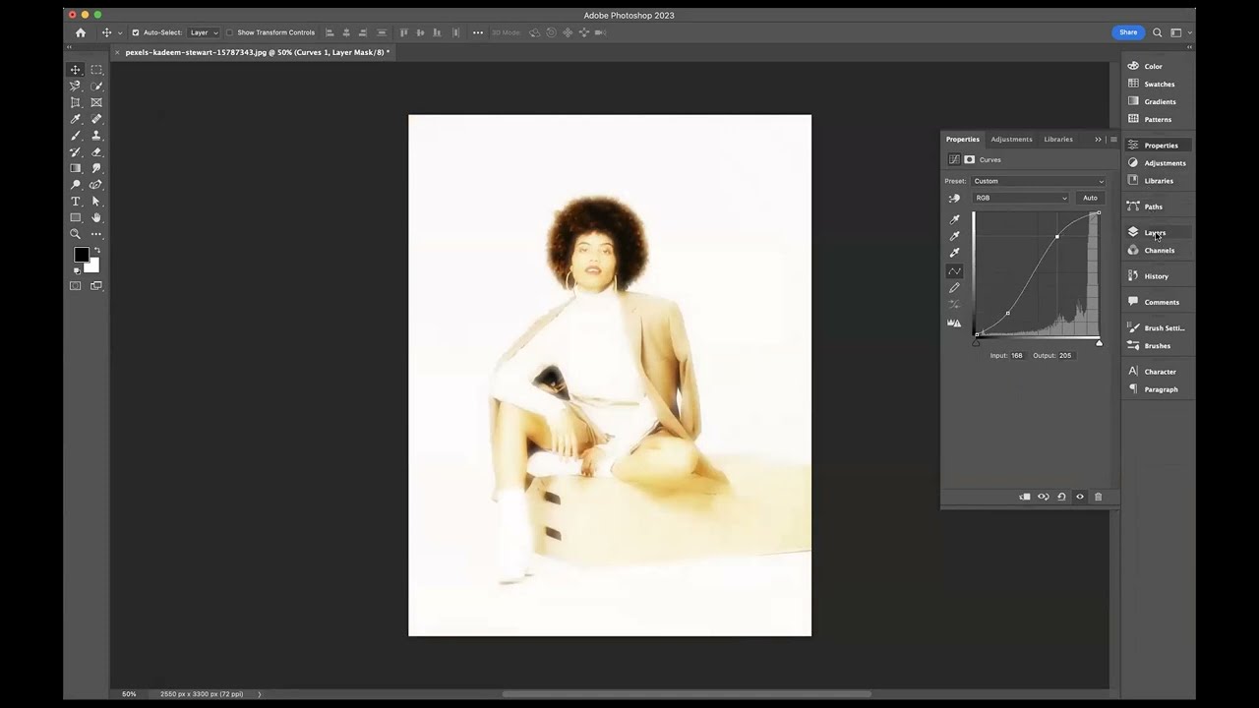1259x708 pixels.
Task: Select the Clone Stamp tool
Action: tap(96, 136)
